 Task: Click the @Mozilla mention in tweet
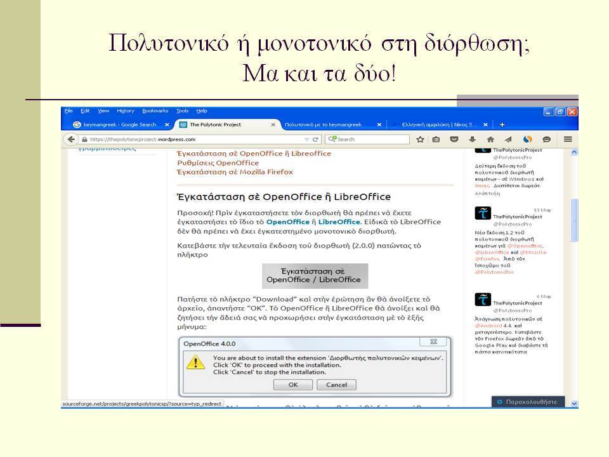tap(533, 252)
